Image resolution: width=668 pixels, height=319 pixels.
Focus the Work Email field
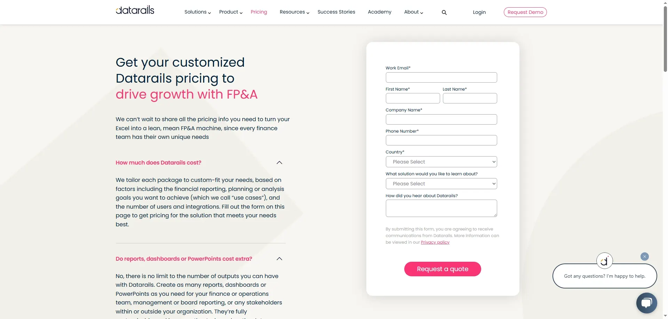[441, 77]
